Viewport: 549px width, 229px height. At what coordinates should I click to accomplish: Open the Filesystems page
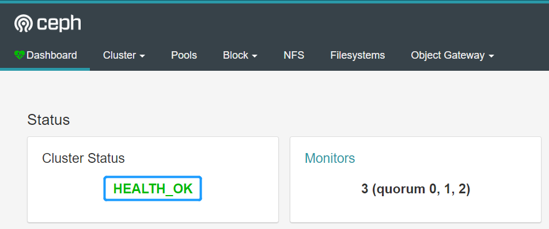pyautogui.click(x=358, y=55)
